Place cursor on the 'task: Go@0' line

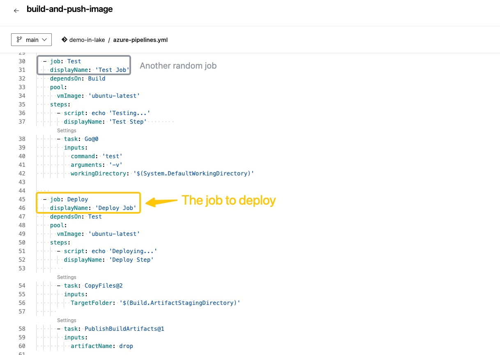[x=81, y=139]
